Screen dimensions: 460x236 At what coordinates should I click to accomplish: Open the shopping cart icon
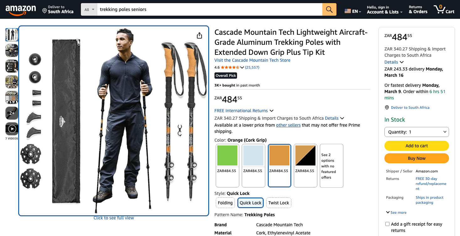tap(444, 9)
